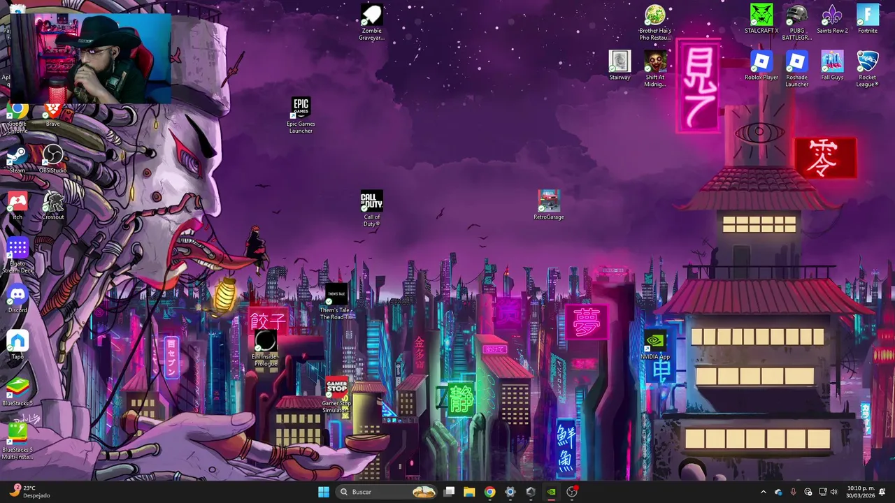Launch Epic Games Launcher shortcut

pyautogui.click(x=301, y=115)
